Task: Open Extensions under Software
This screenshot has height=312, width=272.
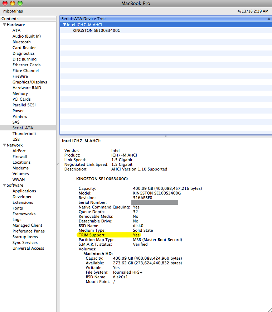Action: 23,202
